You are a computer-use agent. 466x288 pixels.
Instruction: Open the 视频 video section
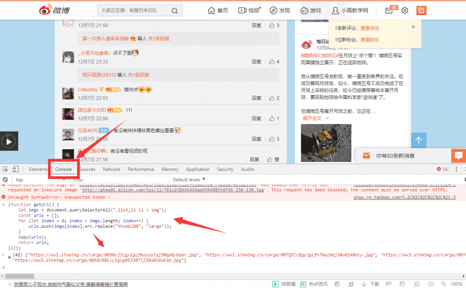tap(248, 11)
